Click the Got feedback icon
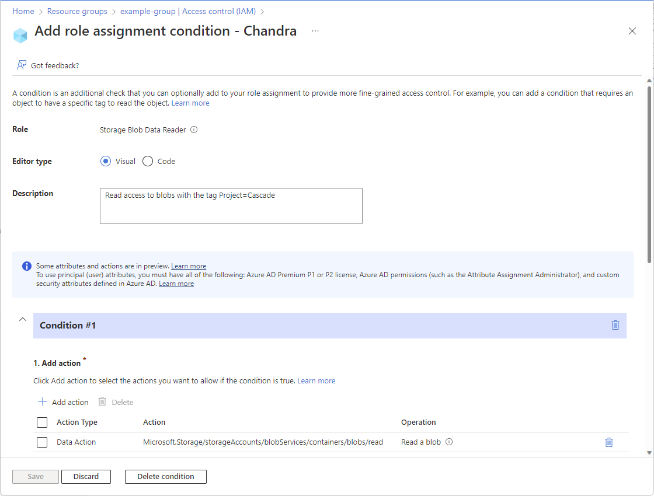 pos(22,65)
